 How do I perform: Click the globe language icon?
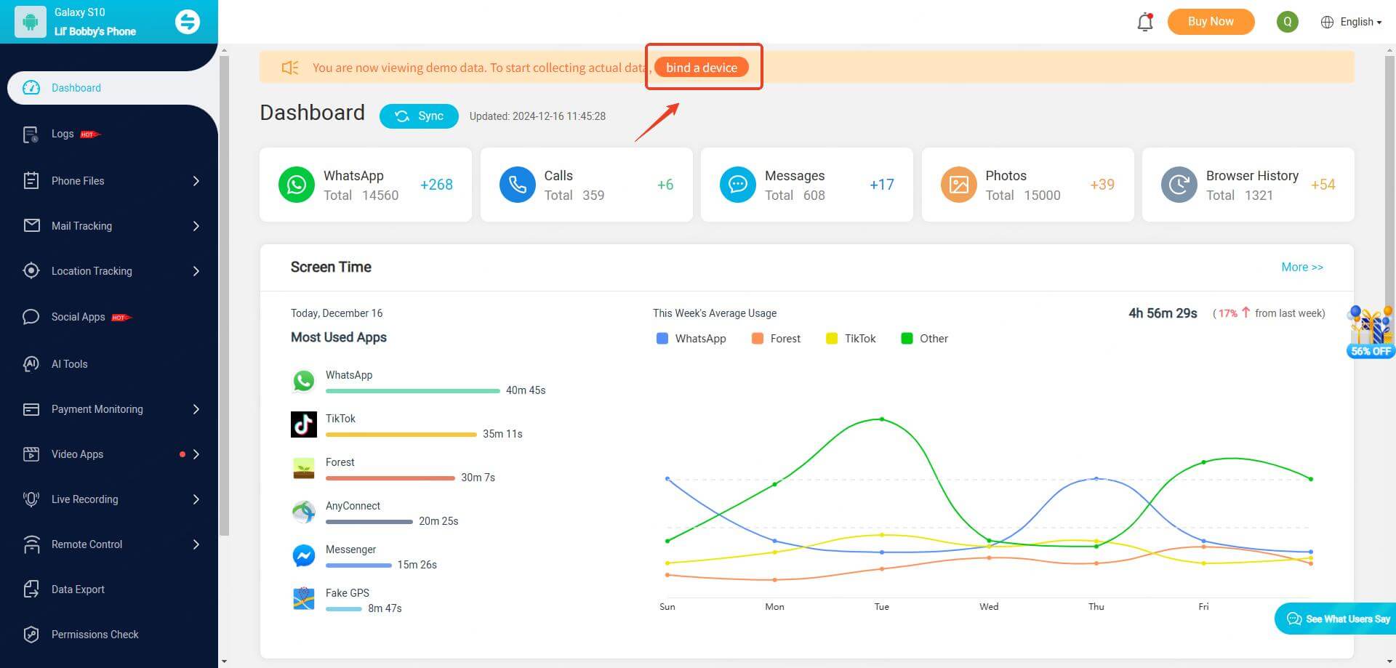click(x=1327, y=22)
